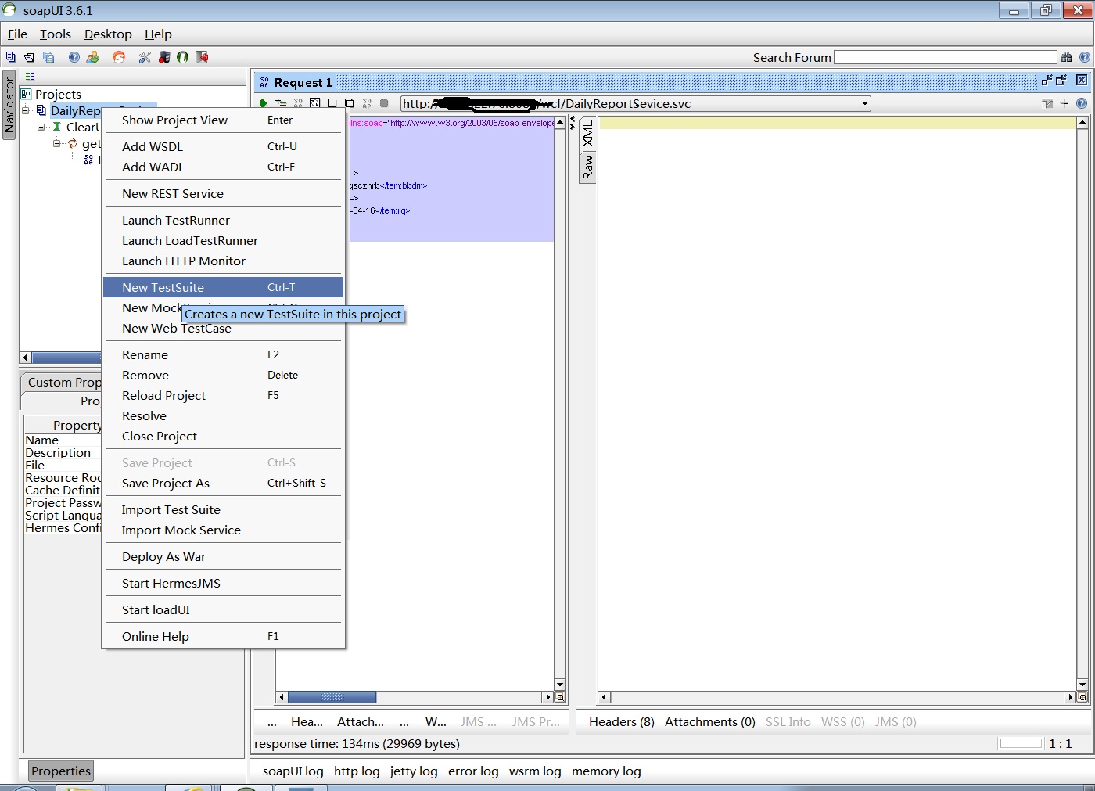Viewport: 1095px width, 791px height.
Task: Select New REST Service menu entry
Action: pyautogui.click(x=224, y=193)
